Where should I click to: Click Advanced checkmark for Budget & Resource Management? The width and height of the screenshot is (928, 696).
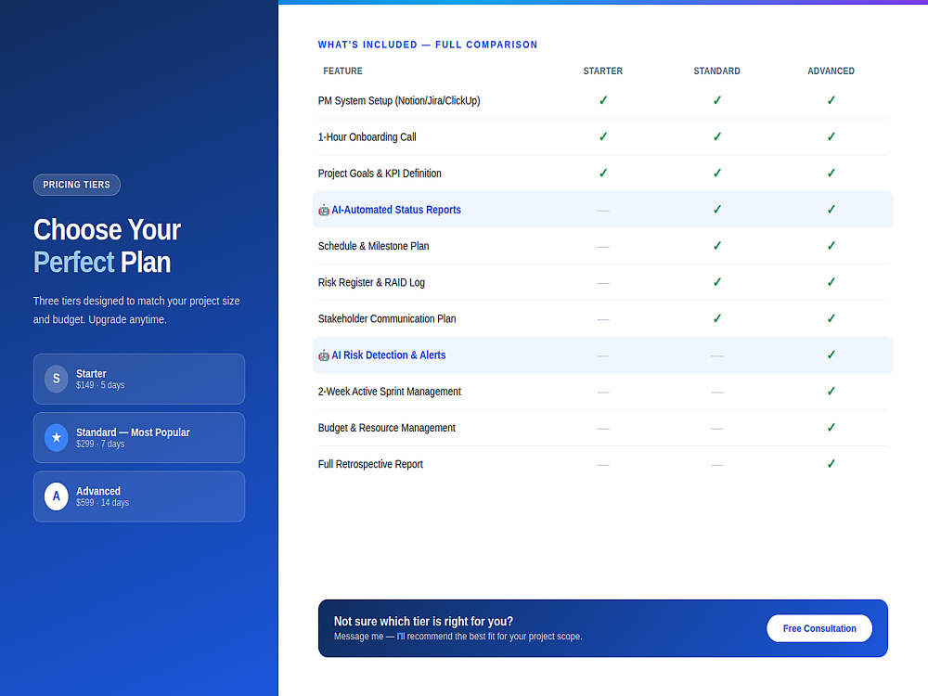831,427
